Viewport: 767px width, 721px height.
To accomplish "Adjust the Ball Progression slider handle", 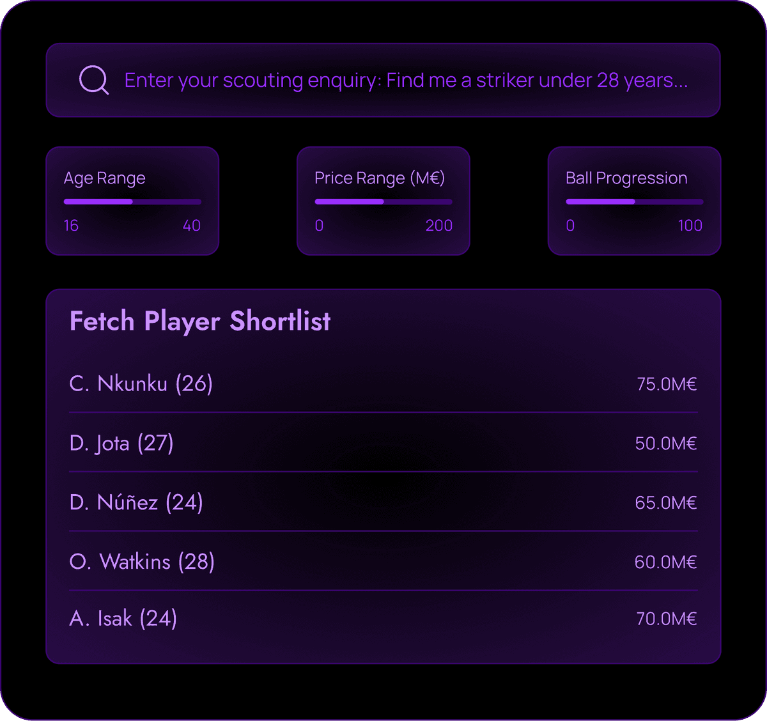I will [633, 201].
